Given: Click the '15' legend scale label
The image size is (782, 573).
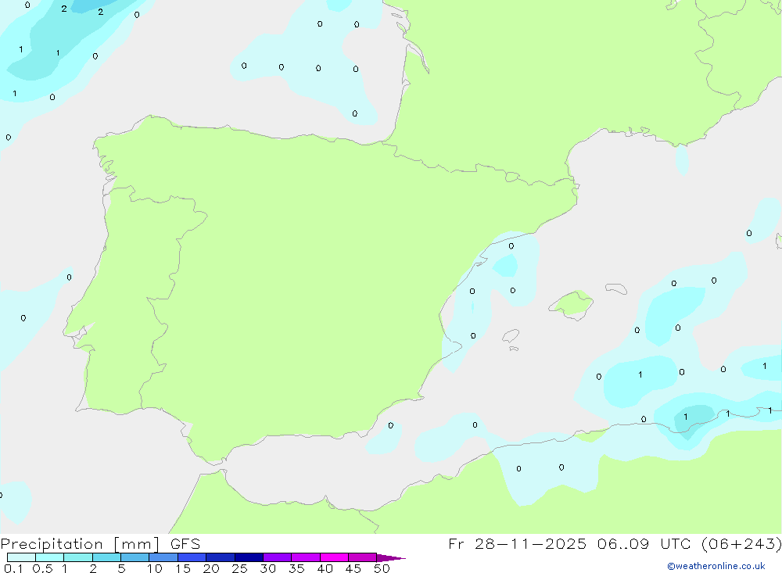Looking at the screenshot, I should coord(182,568).
